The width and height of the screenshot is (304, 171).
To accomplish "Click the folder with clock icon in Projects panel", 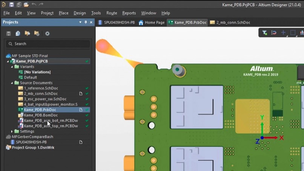I will click(x=37, y=34).
